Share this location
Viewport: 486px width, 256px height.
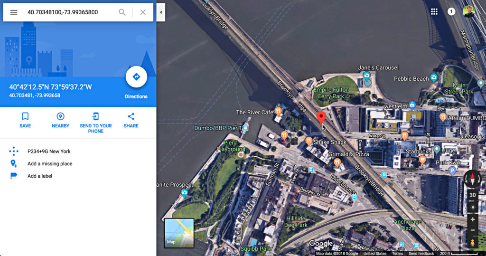tap(131, 120)
